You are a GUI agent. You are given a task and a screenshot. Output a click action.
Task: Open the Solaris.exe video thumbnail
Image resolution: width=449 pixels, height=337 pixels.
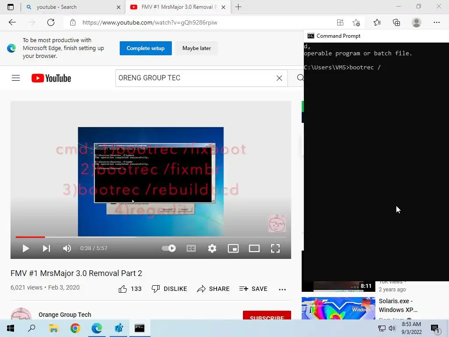coord(338,308)
